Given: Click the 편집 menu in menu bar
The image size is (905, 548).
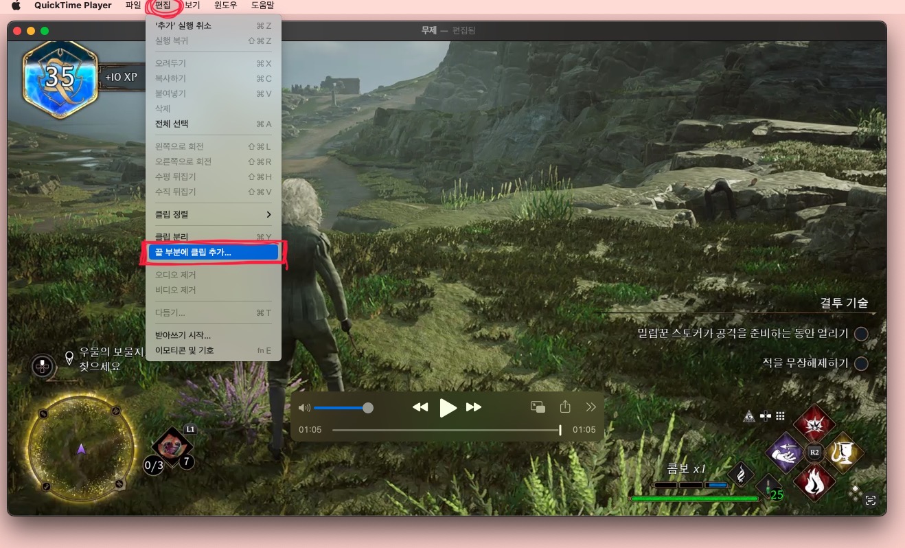Looking at the screenshot, I should [163, 5].
